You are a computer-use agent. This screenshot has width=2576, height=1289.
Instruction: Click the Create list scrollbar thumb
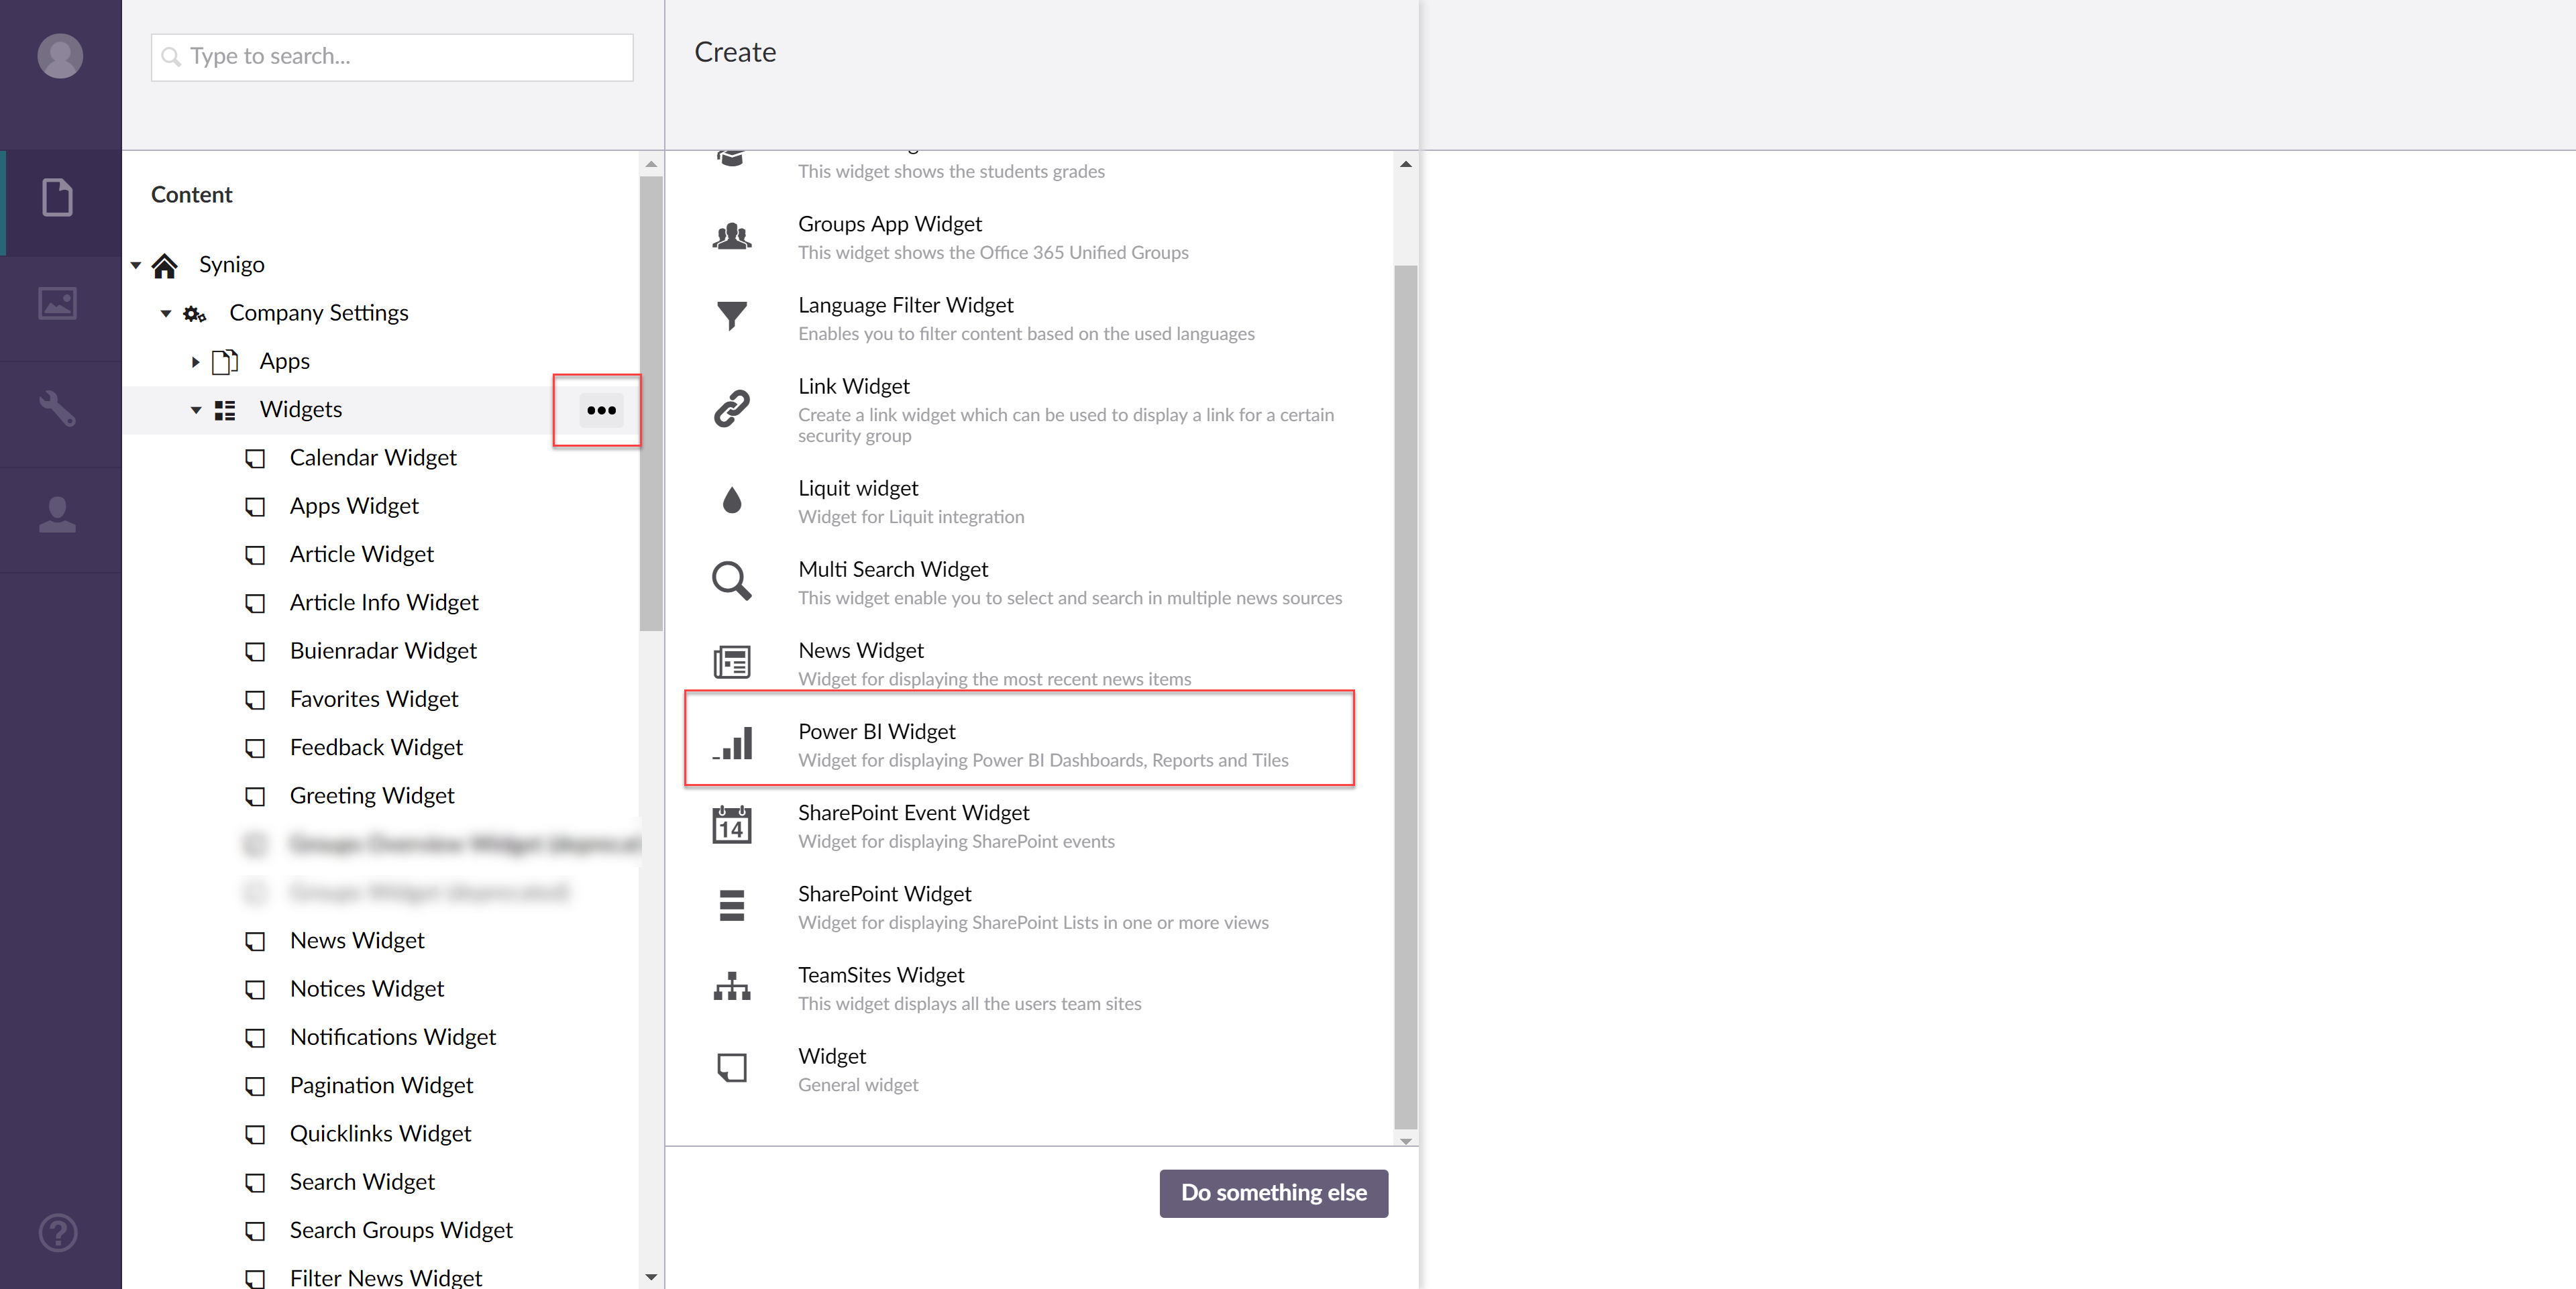(1405, 697)
